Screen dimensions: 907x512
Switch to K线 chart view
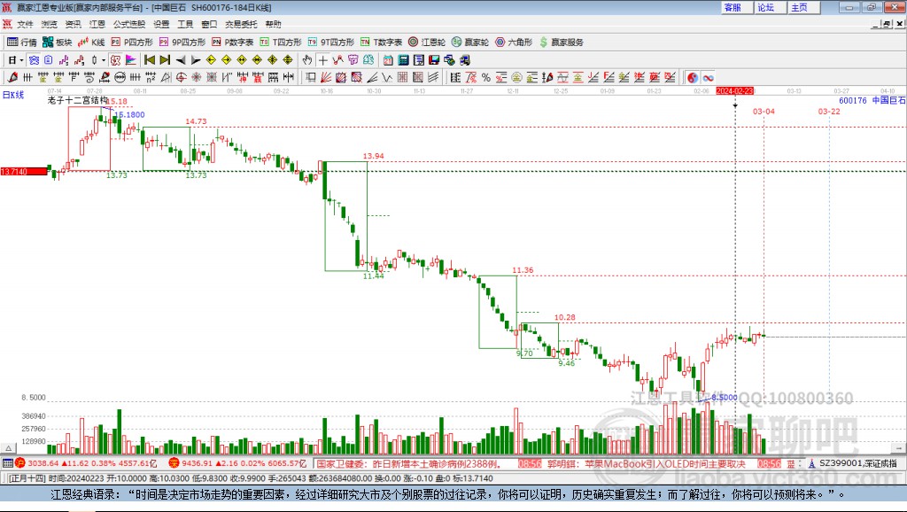[91, 43]
